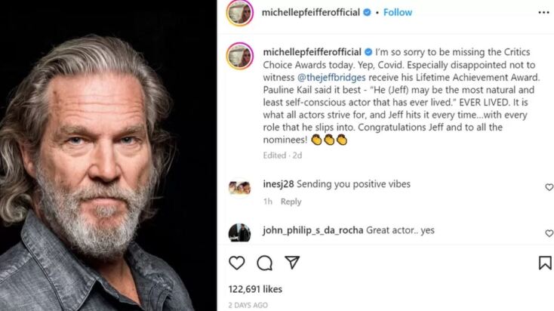View the 122,691 likes list

(x=254, y=288)
